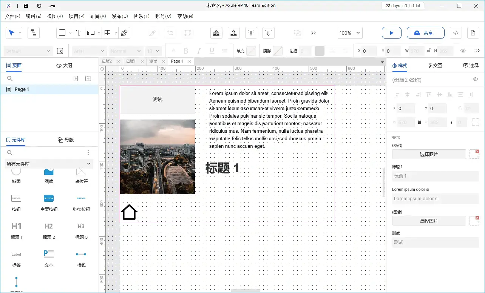Toggle Italic text formatting
The width and height of the screenshot is (485, 293).
[x=199, y=51]
